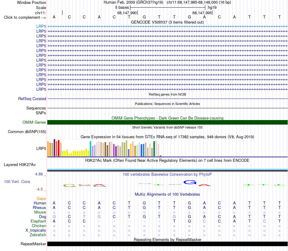Click the Window Position label
Image resolution: width=288 pixels, height=251 pixels.
click(x=32, y=2)
